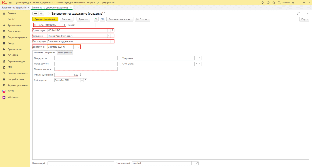The image size is (312, 167).
Task: Click the search magnifier icon
Action: click(279, 2)
